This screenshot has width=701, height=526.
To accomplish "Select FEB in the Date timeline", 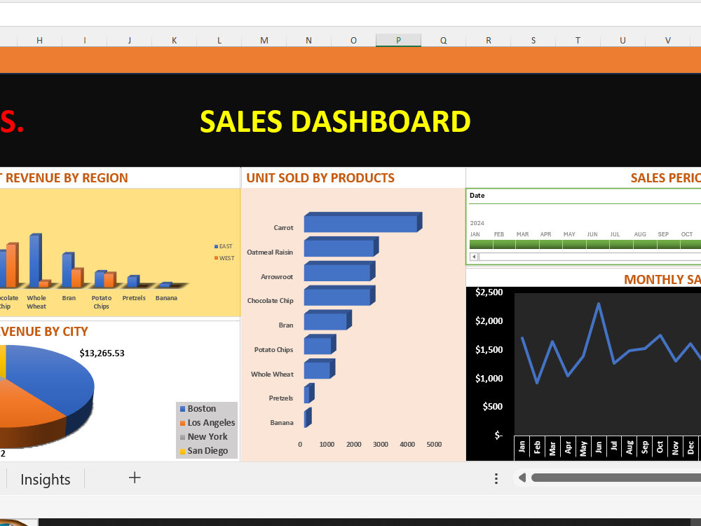I will point(504,244).
